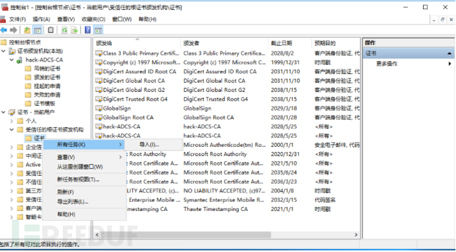Collapse the 受信任的根证书颁发机构 node
Viewport: 456px width, 252px height.
(x=12, y=130)
